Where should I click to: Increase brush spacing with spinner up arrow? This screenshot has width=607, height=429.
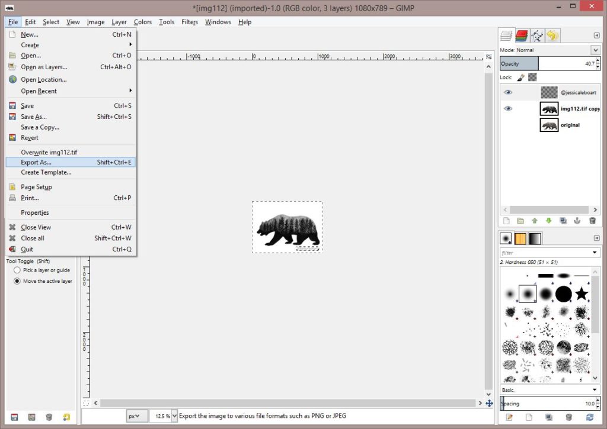[598, 401]
